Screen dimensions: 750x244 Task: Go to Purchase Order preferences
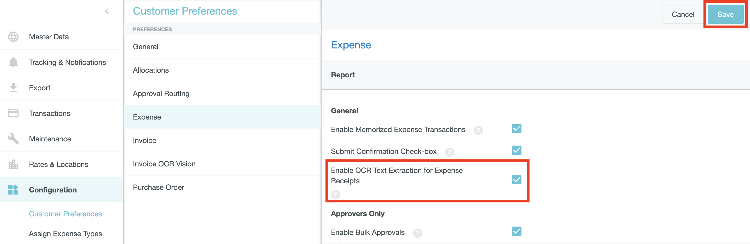pos(158,187)
